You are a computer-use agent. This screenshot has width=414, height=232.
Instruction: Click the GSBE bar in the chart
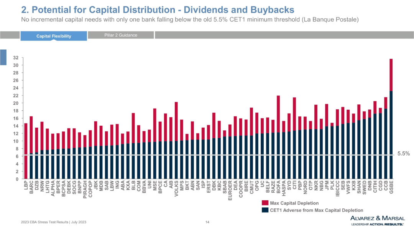click(391, 119)
